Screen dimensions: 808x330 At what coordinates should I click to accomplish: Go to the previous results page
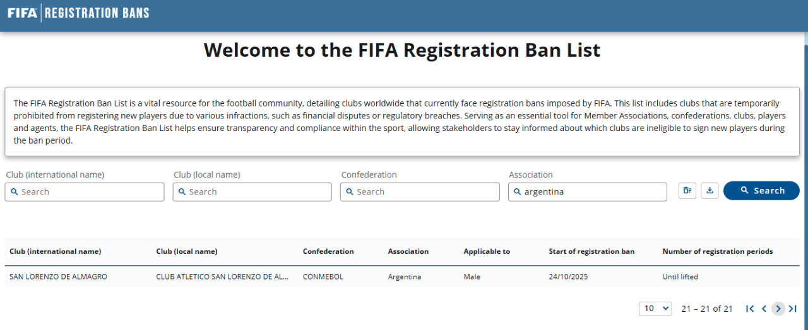point(764,309)
